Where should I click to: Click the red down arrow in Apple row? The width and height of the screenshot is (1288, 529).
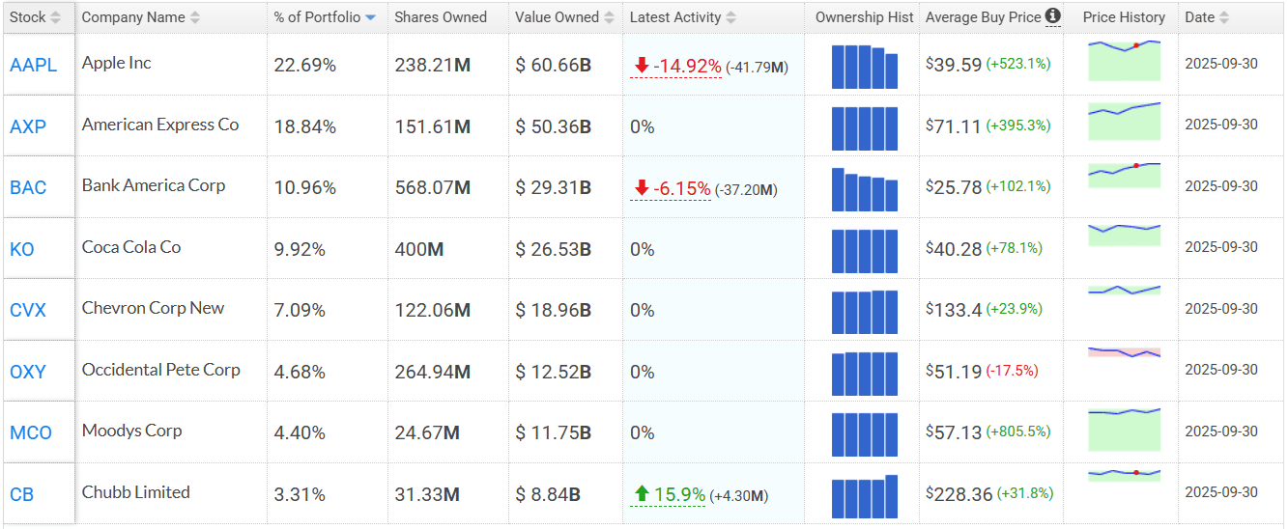click(x=641, y=66)
